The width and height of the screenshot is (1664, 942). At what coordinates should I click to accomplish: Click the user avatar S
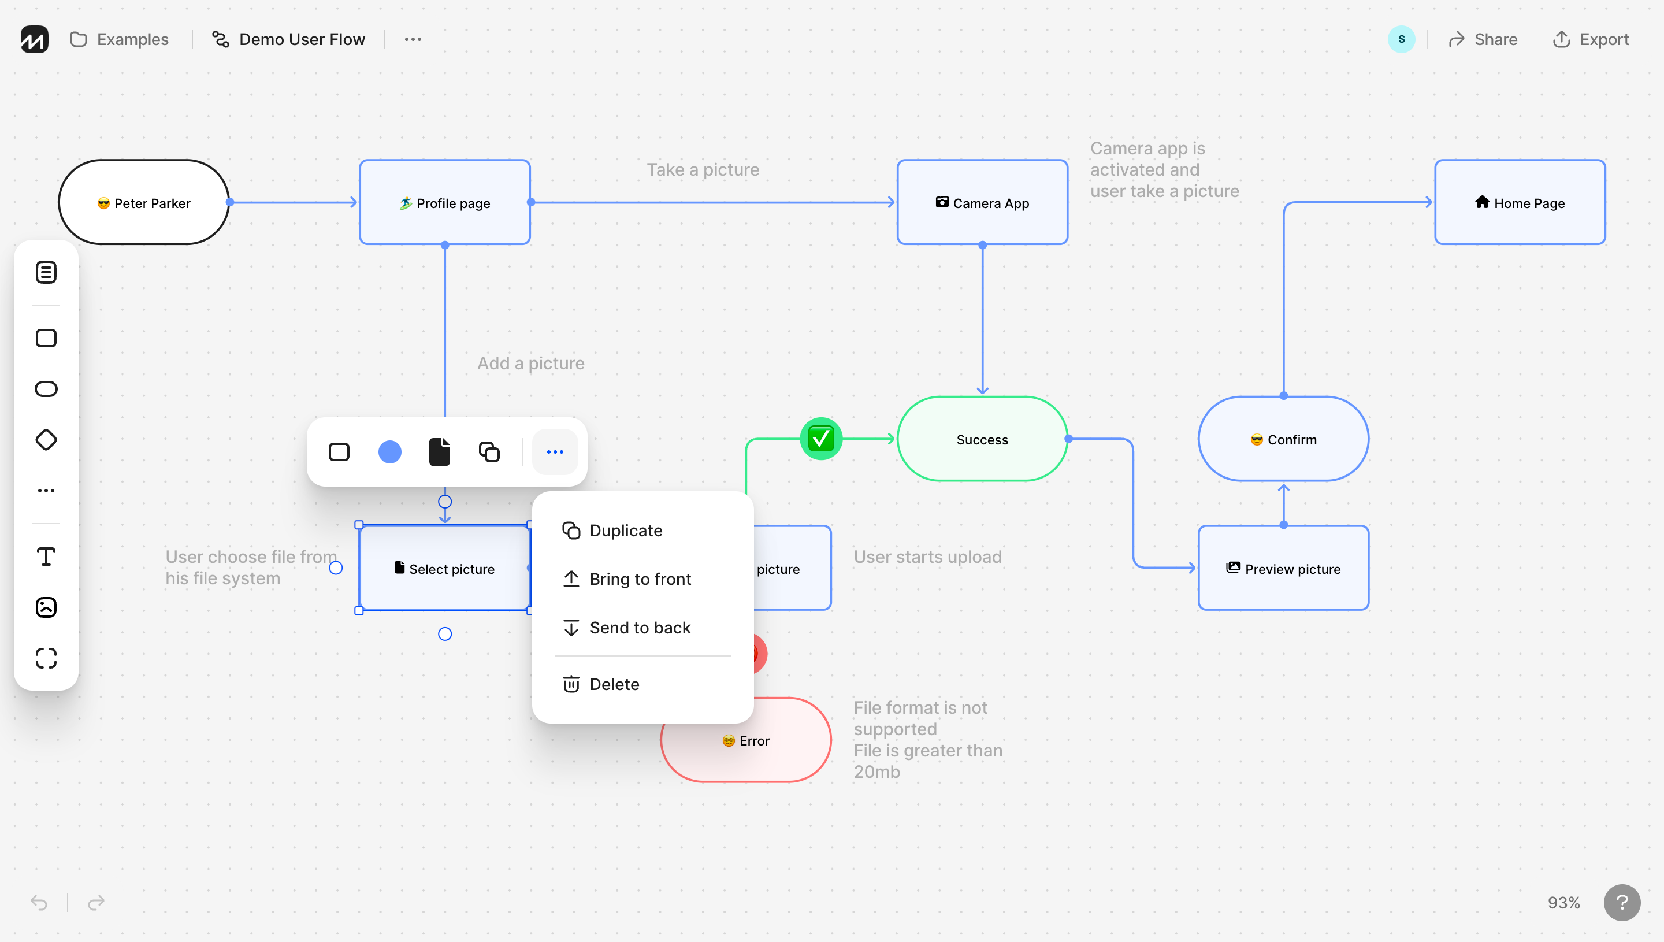pyautogui.click(x=1401, y=39)
